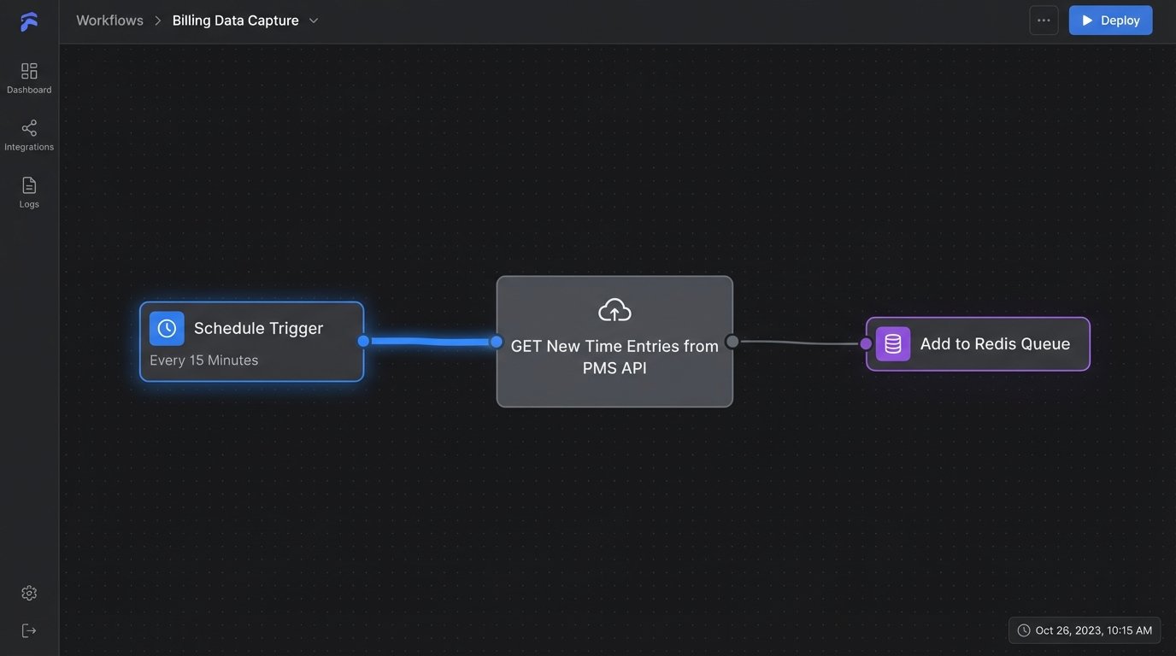The image size is (1176, 656).
Task: Open the workflow name dropdown chevron
Action: [x=313, y=20]
